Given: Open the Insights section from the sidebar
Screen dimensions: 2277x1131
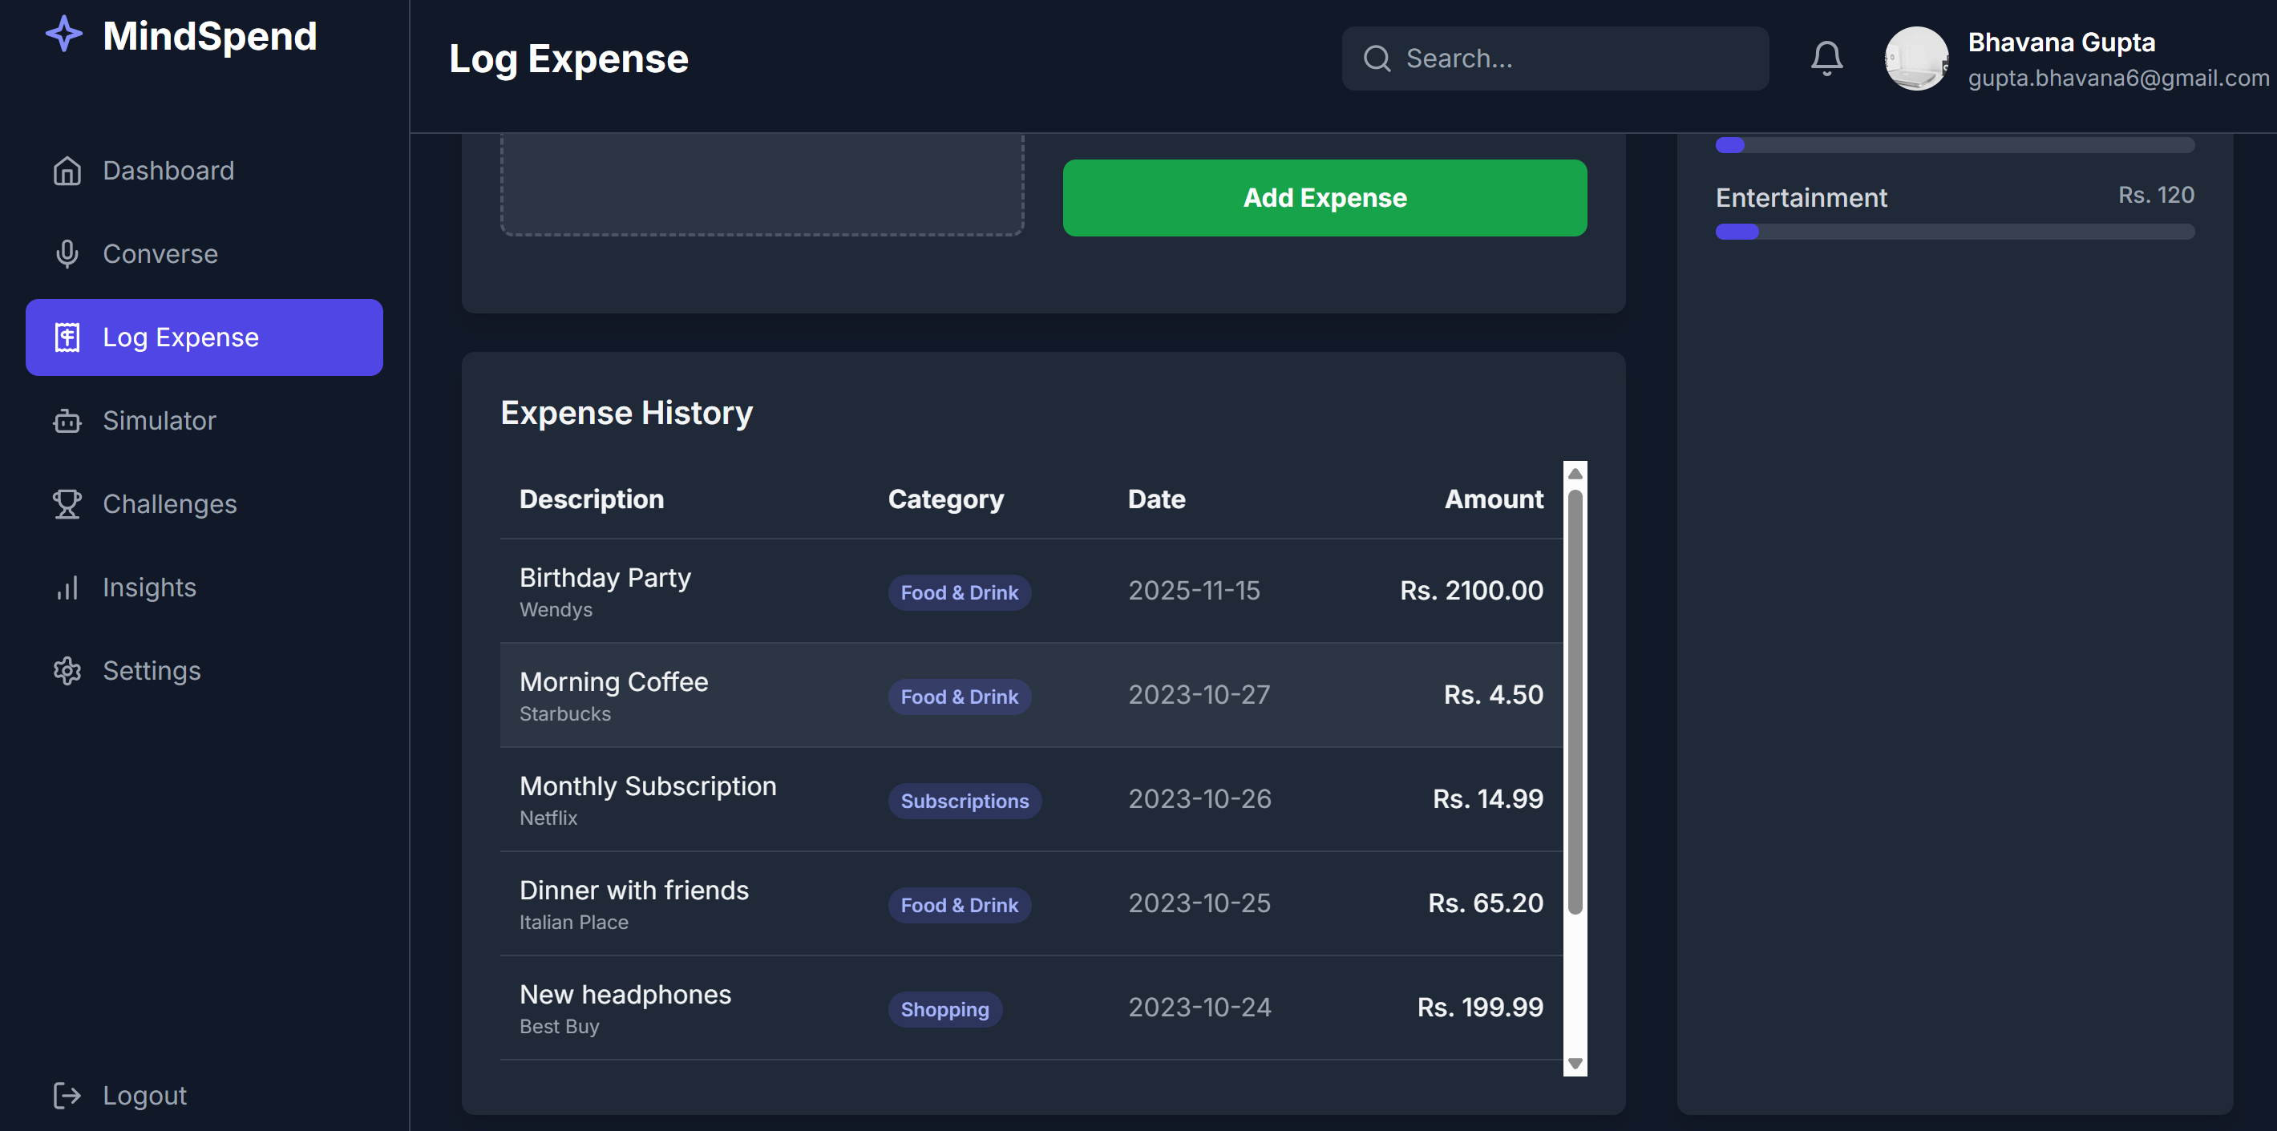Looking at the screenshot, I should (149, 587).
